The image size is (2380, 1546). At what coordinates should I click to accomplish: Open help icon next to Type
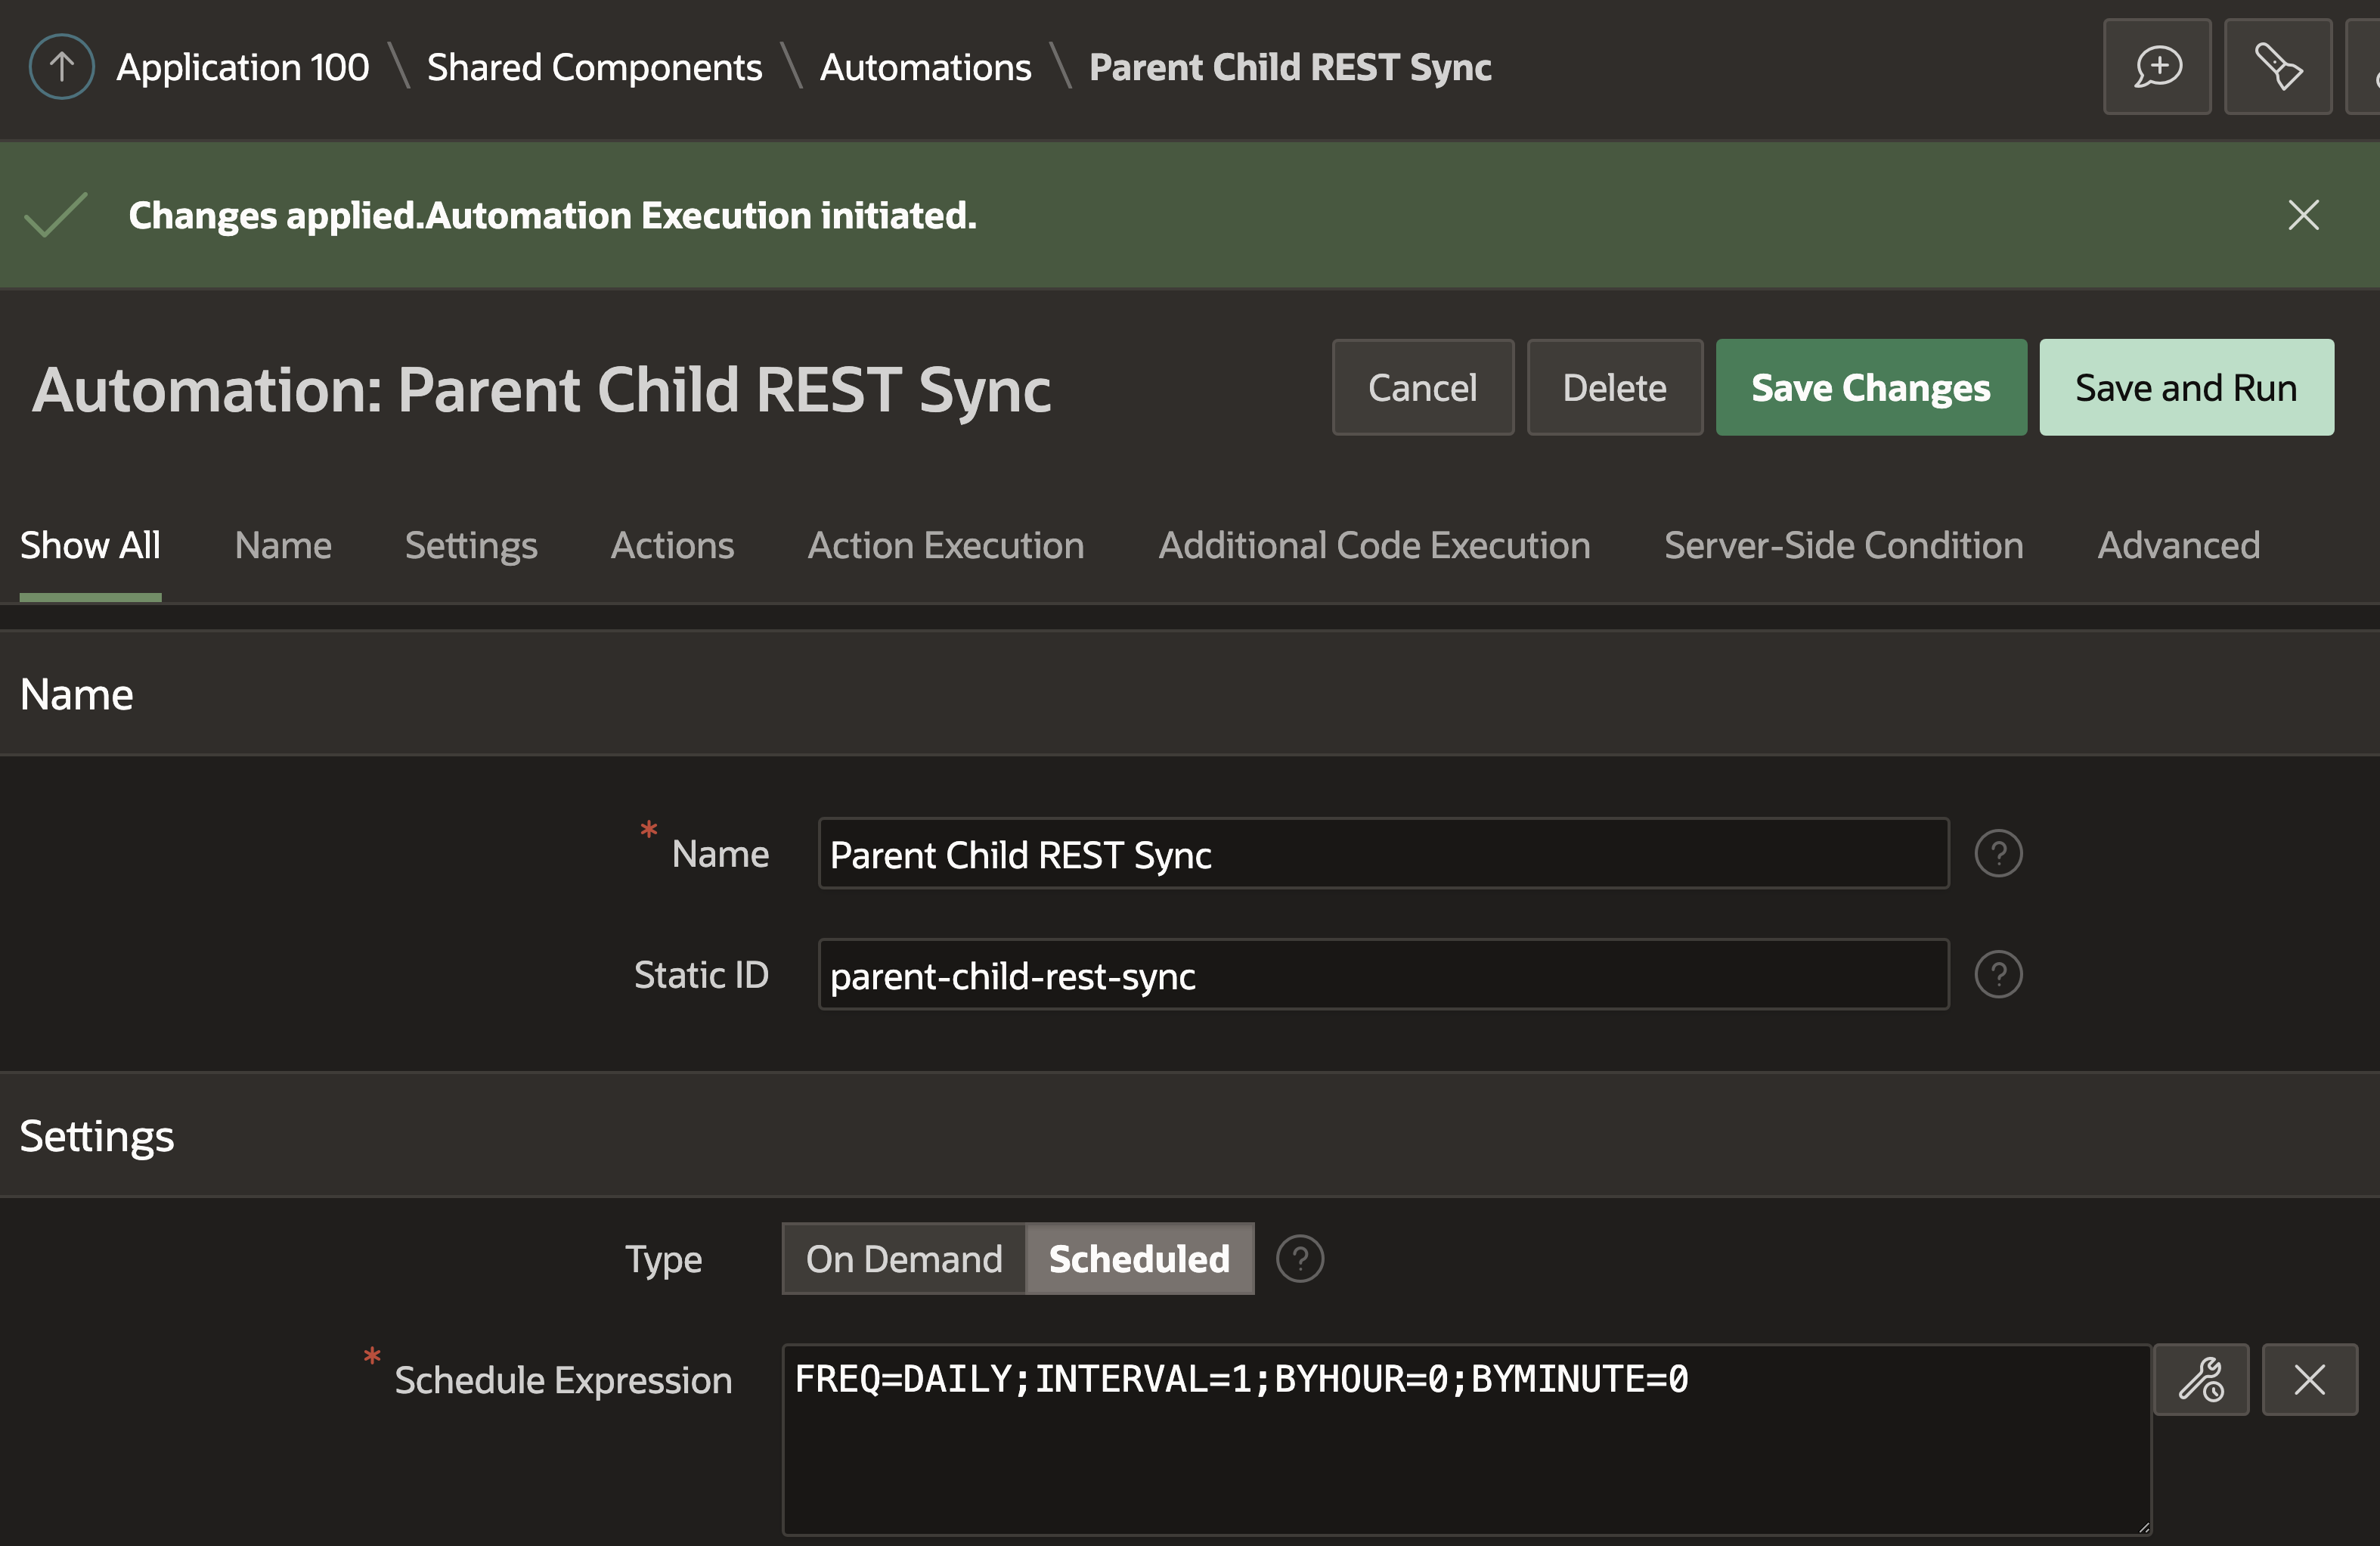1299,1259
